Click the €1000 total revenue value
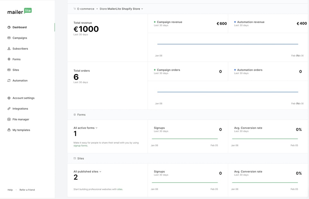This screenshot has width=309, height=199. 86,29
